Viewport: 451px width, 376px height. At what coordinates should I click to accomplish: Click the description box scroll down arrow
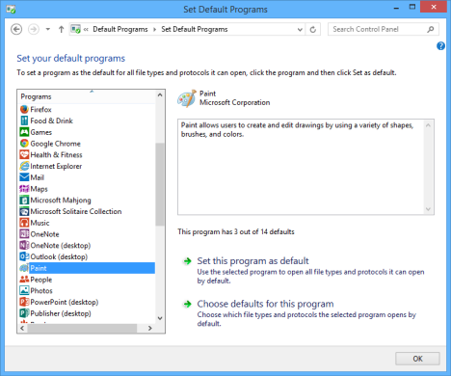click(428, 209)
